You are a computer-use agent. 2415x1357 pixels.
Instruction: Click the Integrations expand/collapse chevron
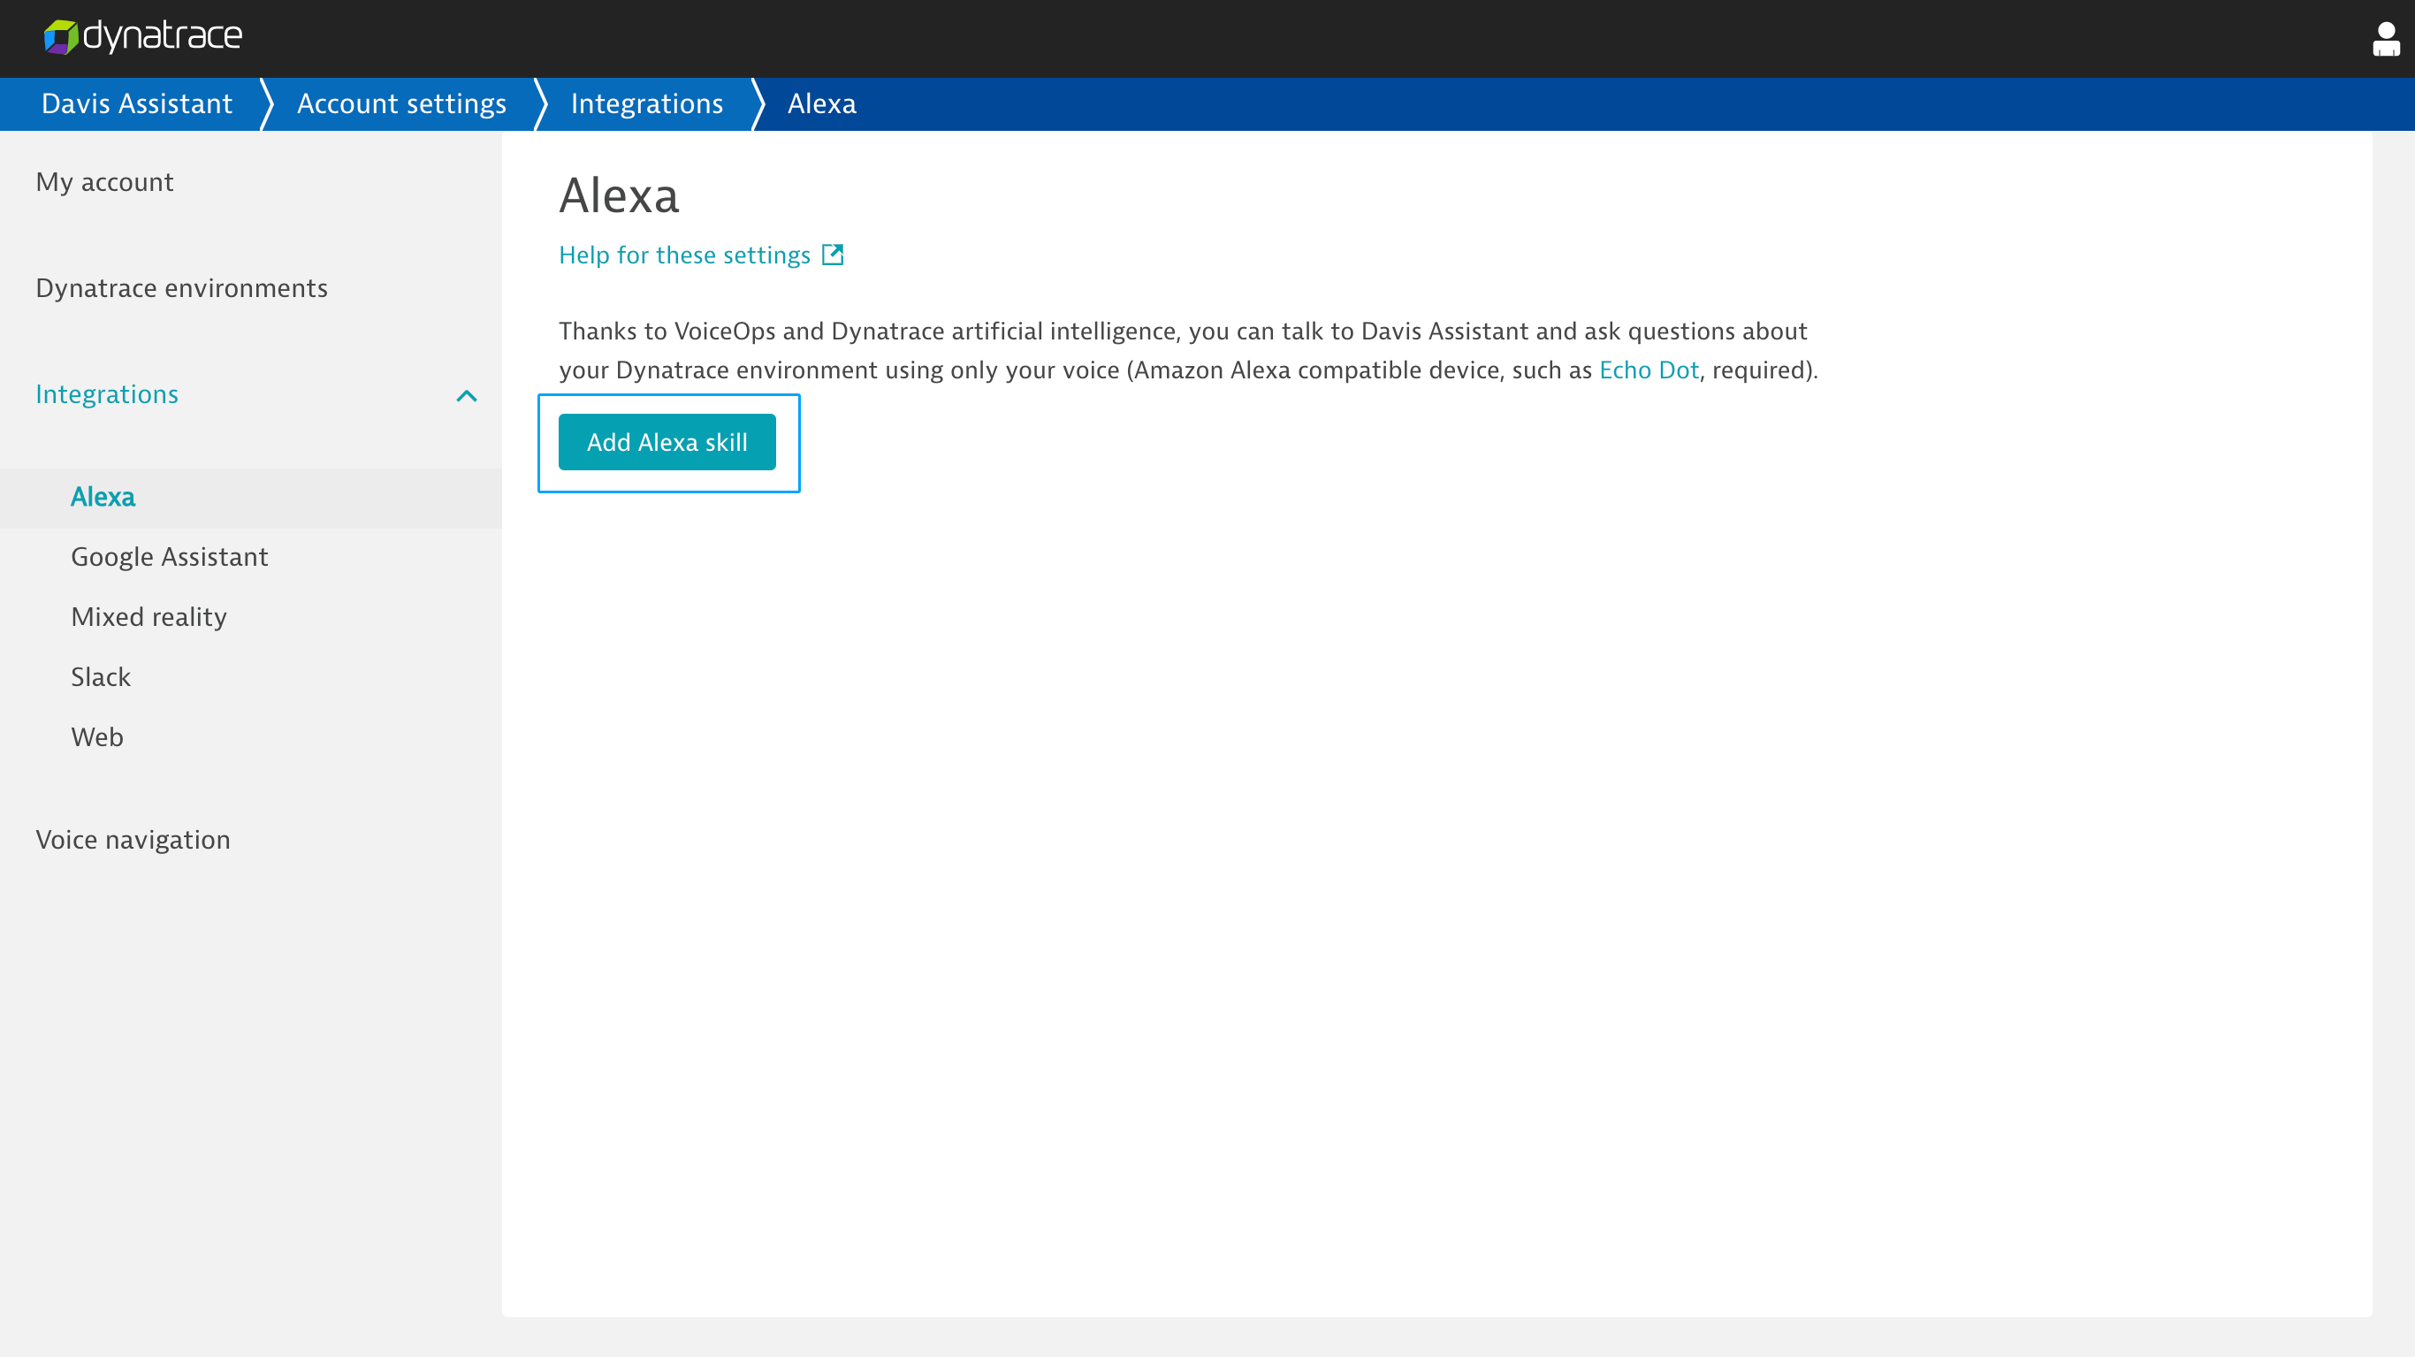point(466,395)
